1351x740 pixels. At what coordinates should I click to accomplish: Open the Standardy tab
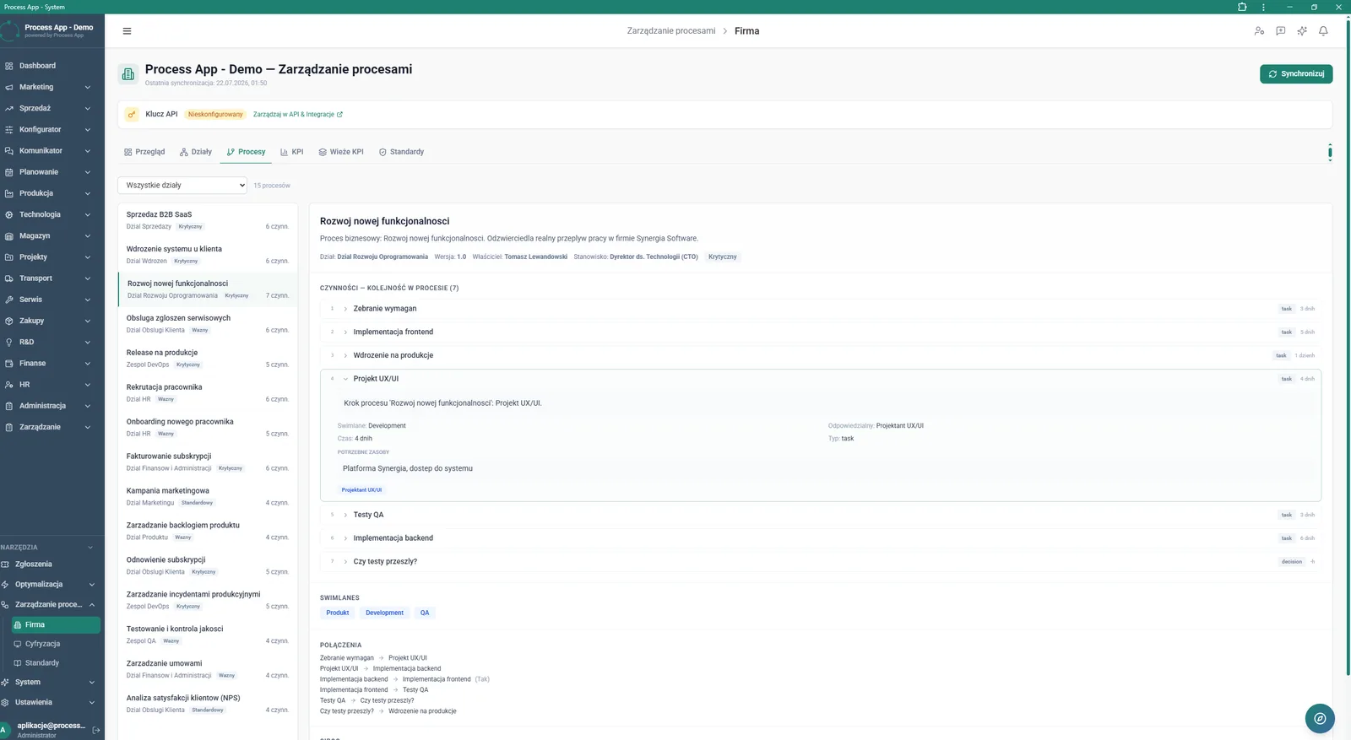coord(401,152)
